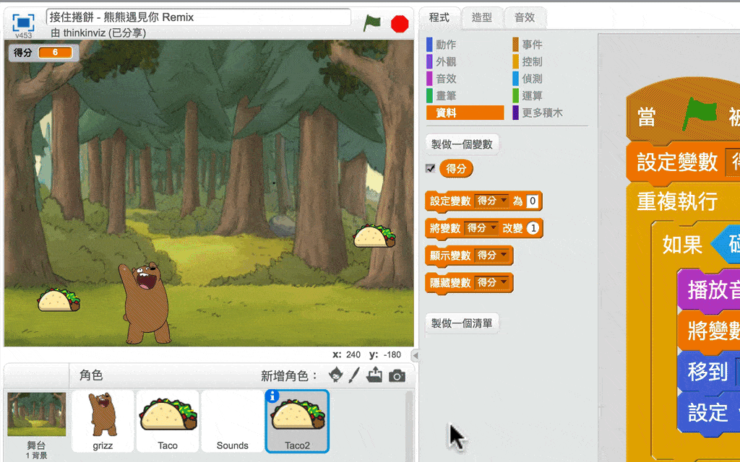Screen dimensions: 740x462
Task: Edit the value 1 in 將變數 改變 block
Action: pyautogui.click(x=533, y=229)
